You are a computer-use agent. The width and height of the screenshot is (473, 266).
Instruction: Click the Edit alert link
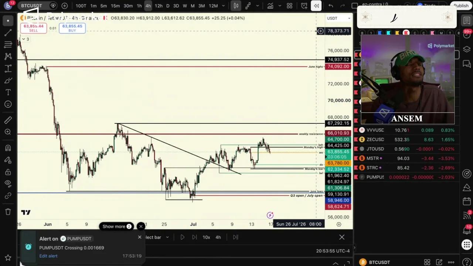pyautogui.click(x=48, y=256)
